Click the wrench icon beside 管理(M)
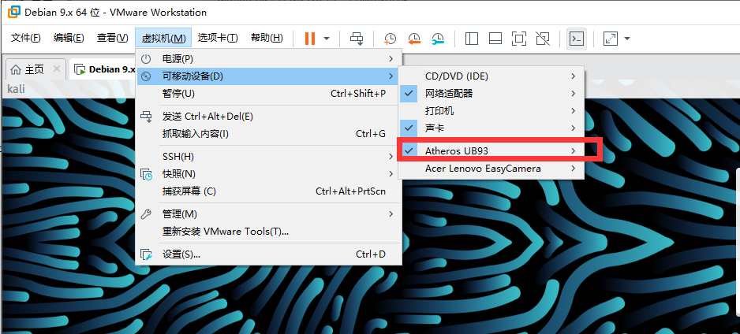This screenshot has height=334, width=740. click(146, 214)
